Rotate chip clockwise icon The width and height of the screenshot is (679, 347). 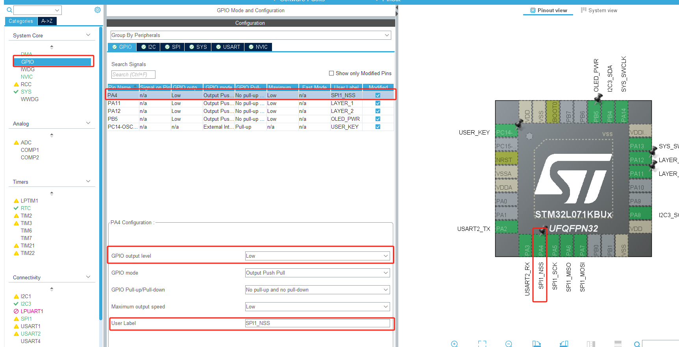pyautogui.click(x=537, y=344)
